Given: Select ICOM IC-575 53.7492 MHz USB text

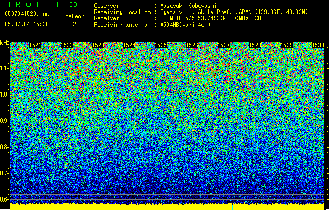Looking at the screenshot, I should (210, 18).
